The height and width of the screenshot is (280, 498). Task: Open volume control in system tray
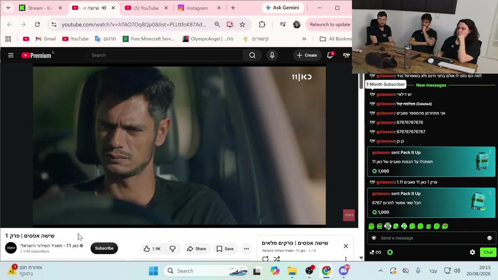(457, 271)
